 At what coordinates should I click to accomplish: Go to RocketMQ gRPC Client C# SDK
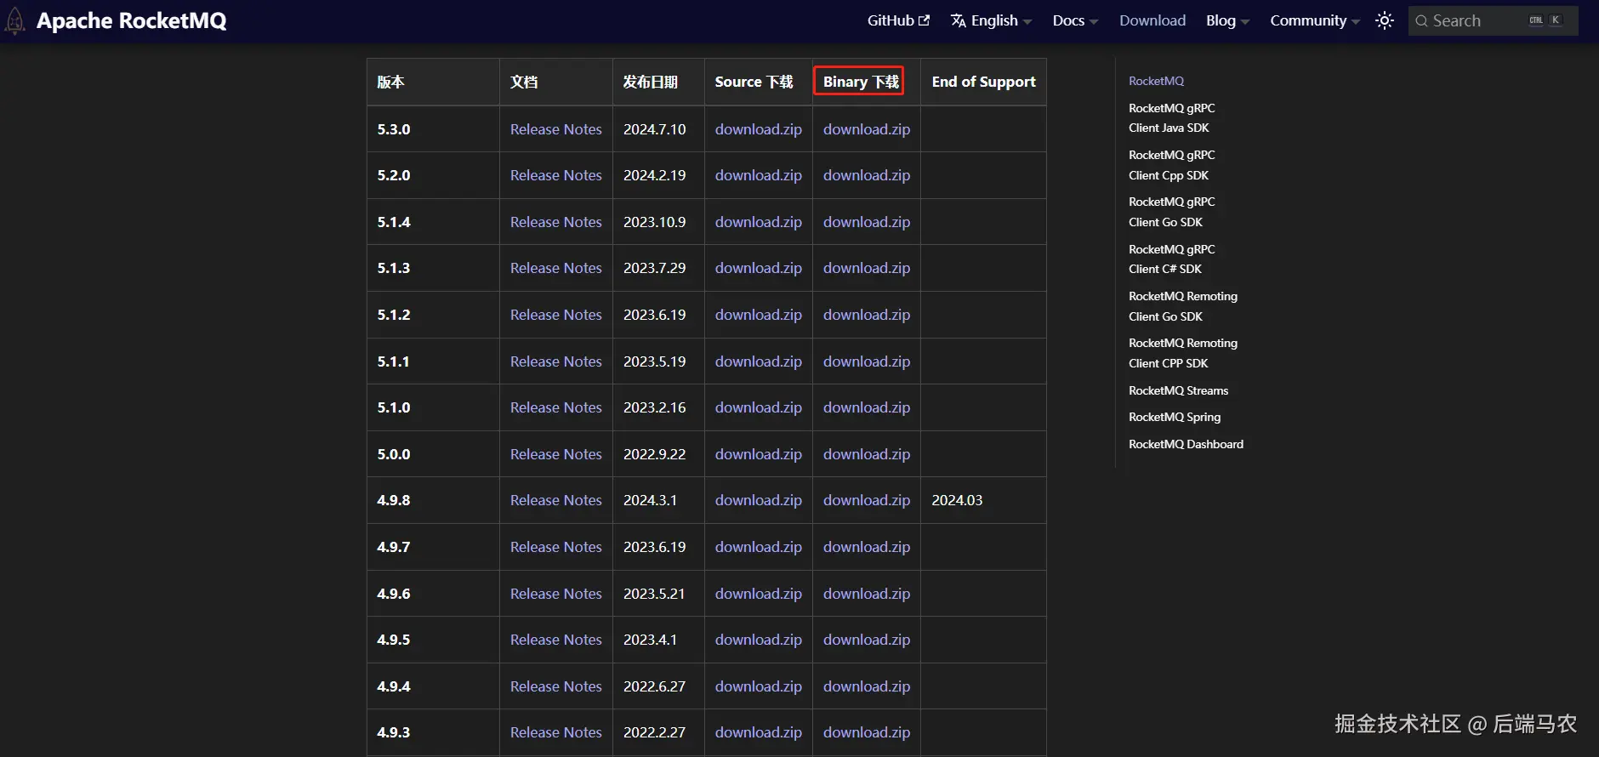click(x=1171, y=259)
